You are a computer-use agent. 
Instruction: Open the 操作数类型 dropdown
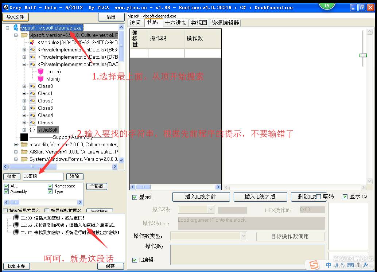point(244,236)
